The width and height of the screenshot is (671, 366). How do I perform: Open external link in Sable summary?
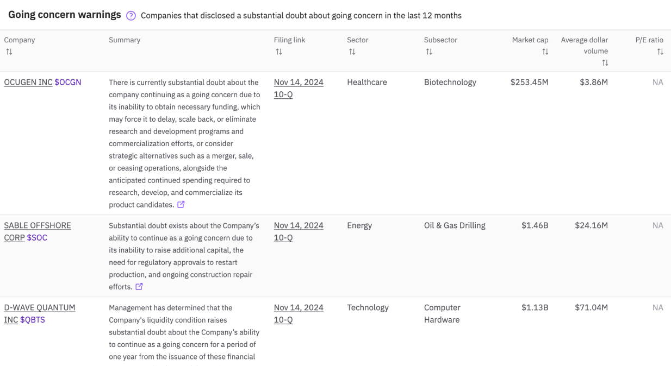coord(139,287)
